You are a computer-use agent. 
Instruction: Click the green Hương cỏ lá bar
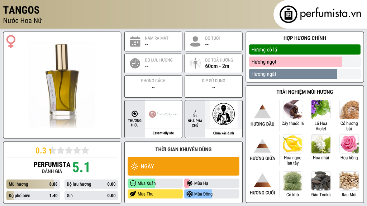click(305, 49)
